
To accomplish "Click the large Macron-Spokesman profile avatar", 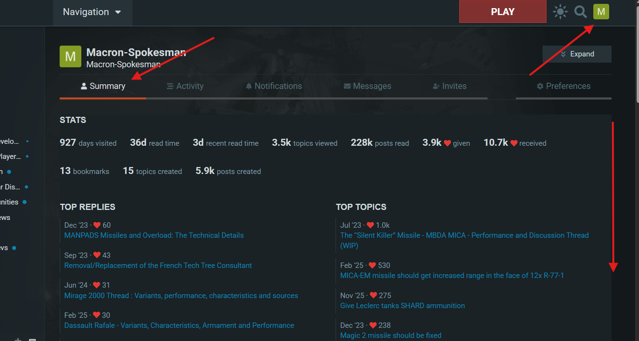I will 70,56.
